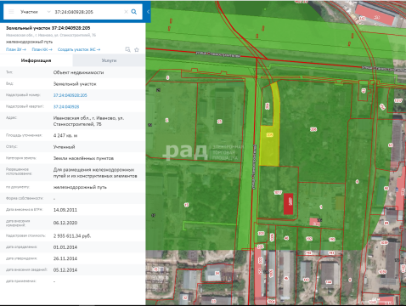This screenshot has height=306, width=406.
Task: Open the hamburger menu in search bar
Action: coord(11,12)
